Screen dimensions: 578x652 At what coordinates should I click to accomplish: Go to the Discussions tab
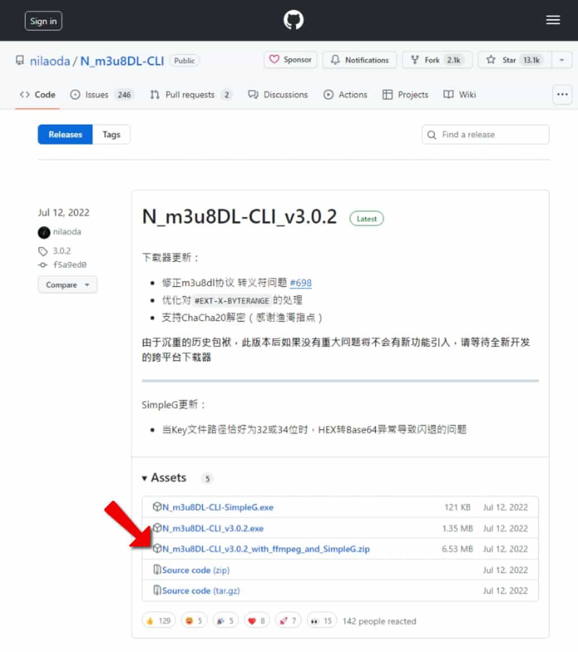[278, 95]
